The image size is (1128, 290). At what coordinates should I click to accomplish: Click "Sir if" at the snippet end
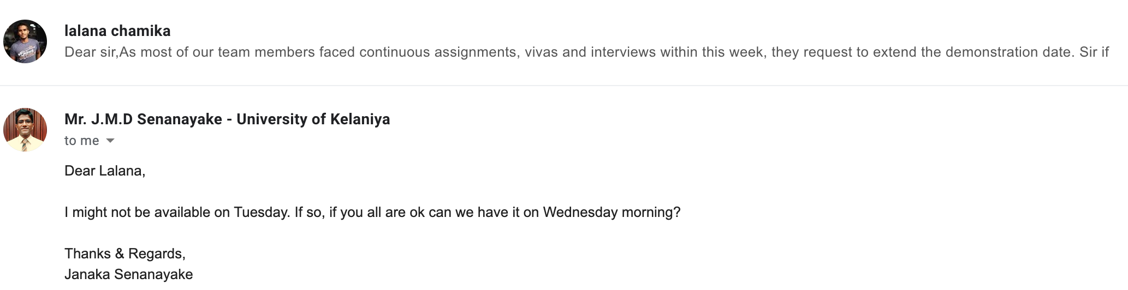(1094, 52)
